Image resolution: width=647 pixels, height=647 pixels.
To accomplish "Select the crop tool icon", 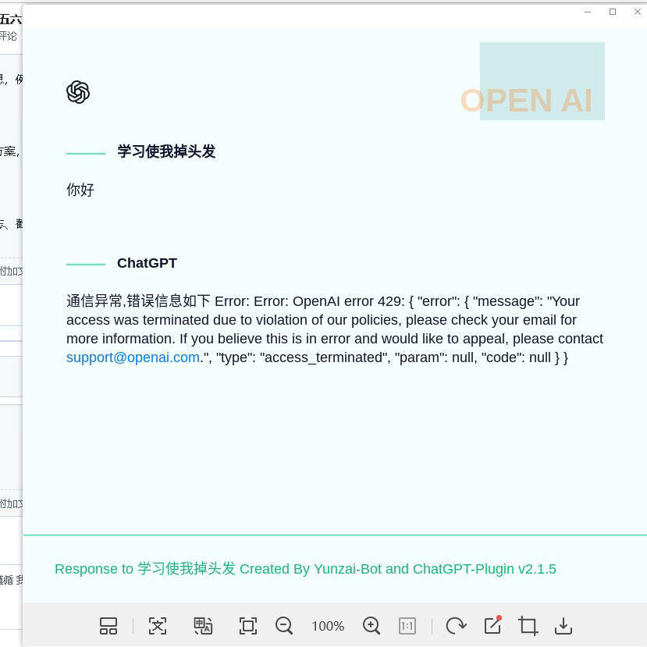I will (x=528, y=626).
